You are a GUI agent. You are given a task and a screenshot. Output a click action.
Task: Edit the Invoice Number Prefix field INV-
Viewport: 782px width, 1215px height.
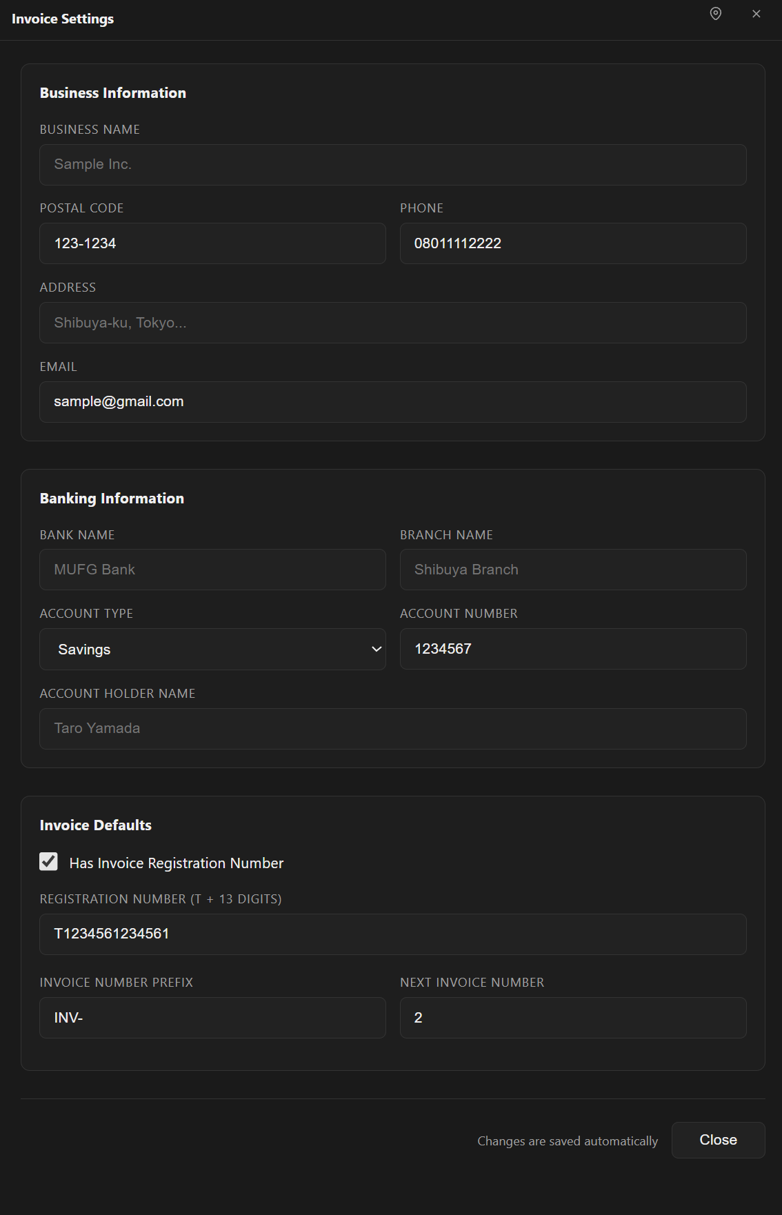coord(212,1018)
